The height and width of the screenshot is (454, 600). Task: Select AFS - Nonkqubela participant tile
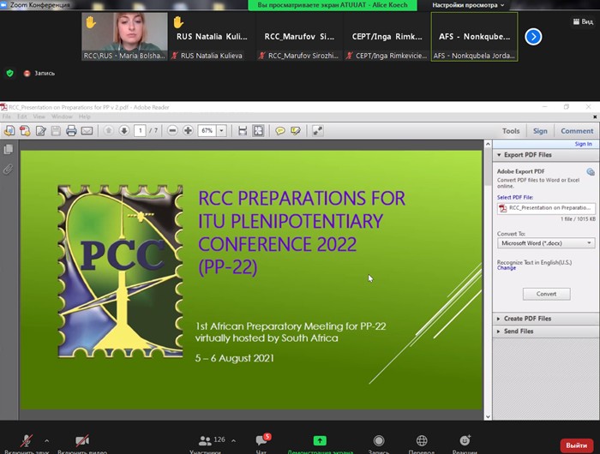[474, 36]
